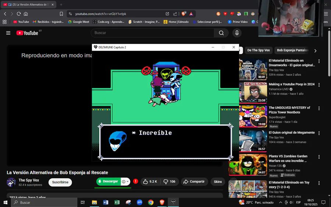
Task: Open the Megamente video thumbnail
Action: click(x=253, y=141)
